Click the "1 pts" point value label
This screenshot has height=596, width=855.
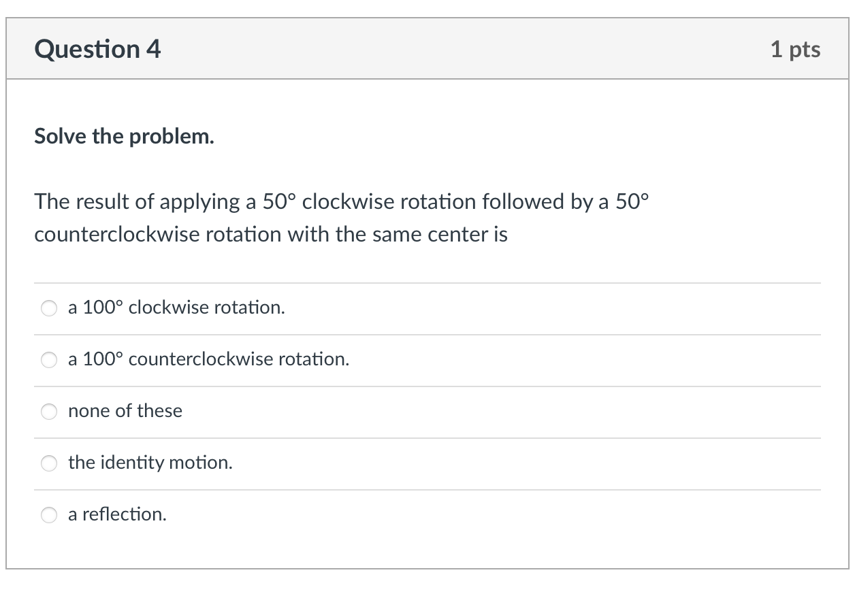pyautogui.click(x=796, y=48)
